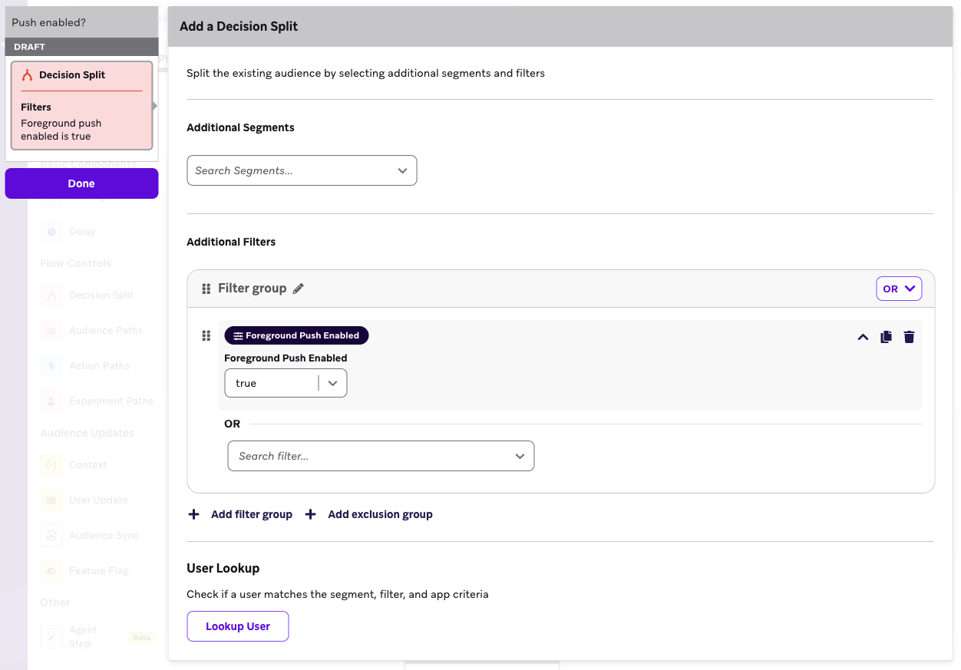Click Add filter group
Image resolution: width=961 pixels, height=670 pixels.
[252, 514]
